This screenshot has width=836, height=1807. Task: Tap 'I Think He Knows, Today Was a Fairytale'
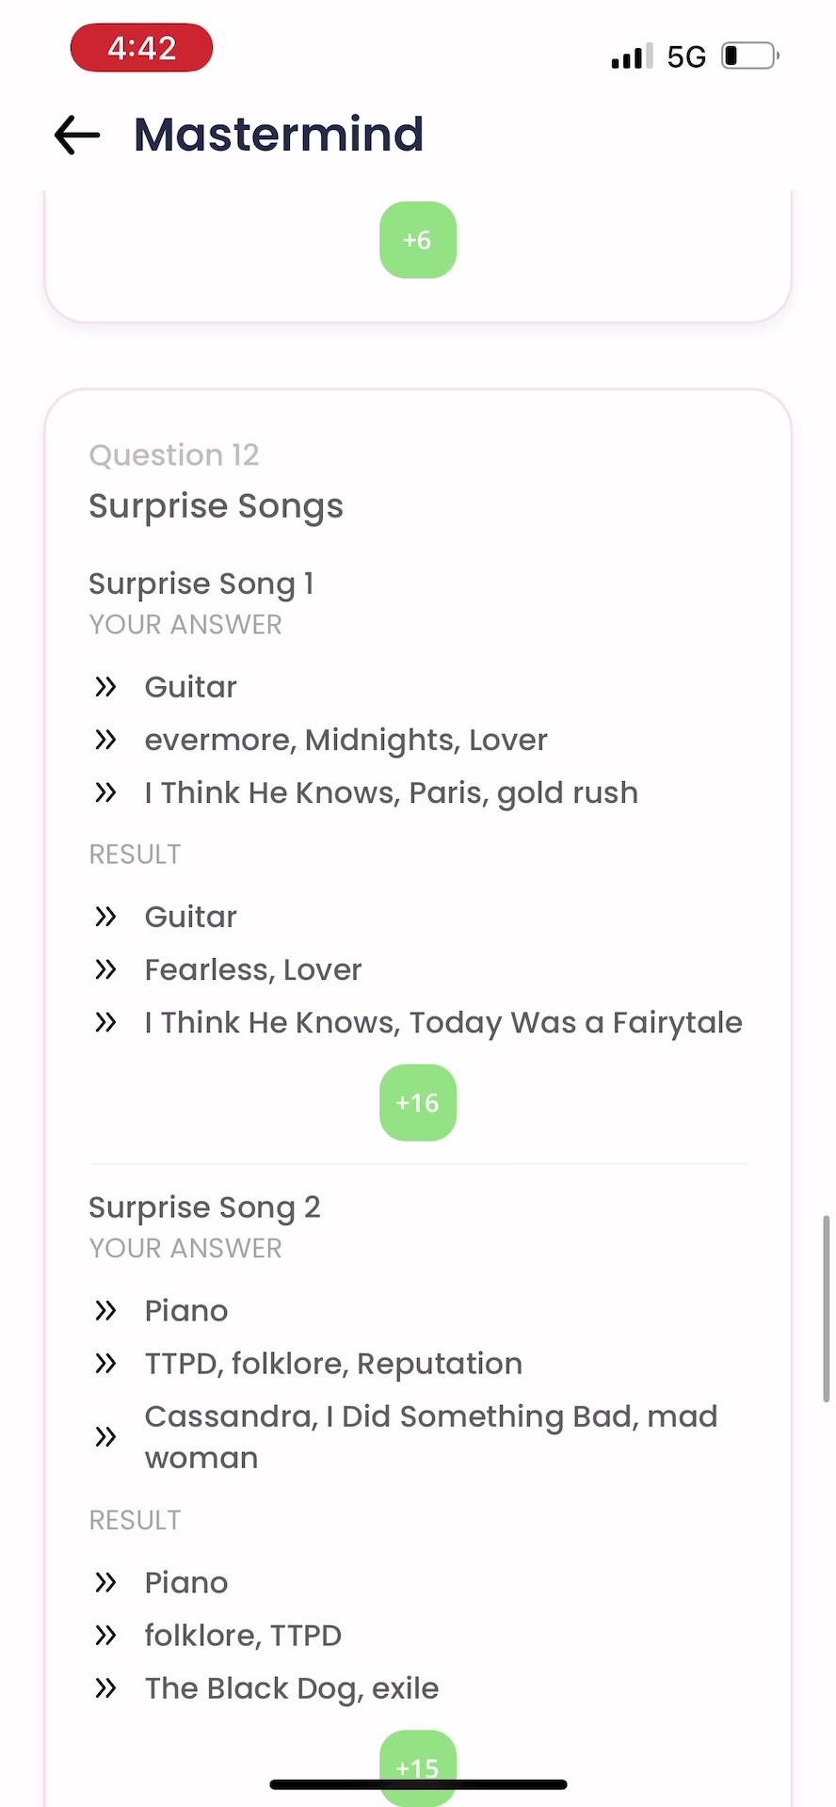443,1022
